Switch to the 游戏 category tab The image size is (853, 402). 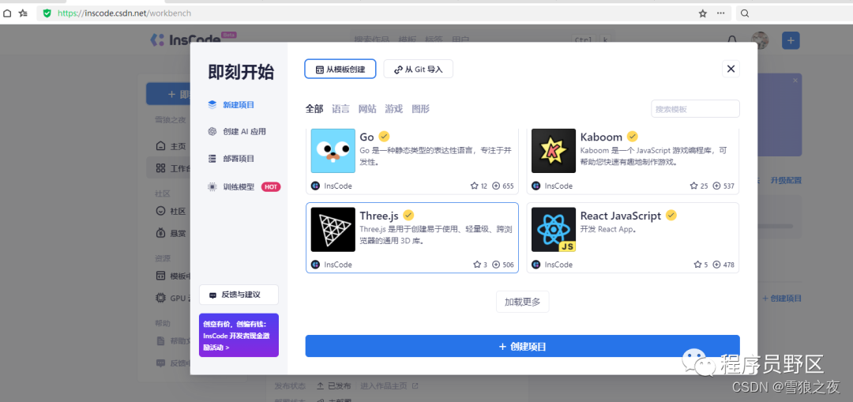(394, 109)
